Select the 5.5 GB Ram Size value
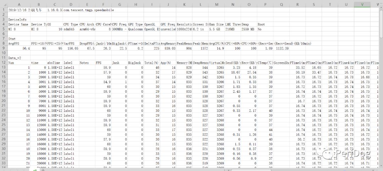 pos(216,29)
